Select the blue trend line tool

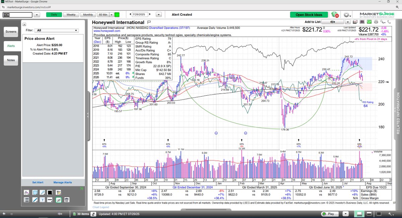pyautogui.click(x=35, y=200)
